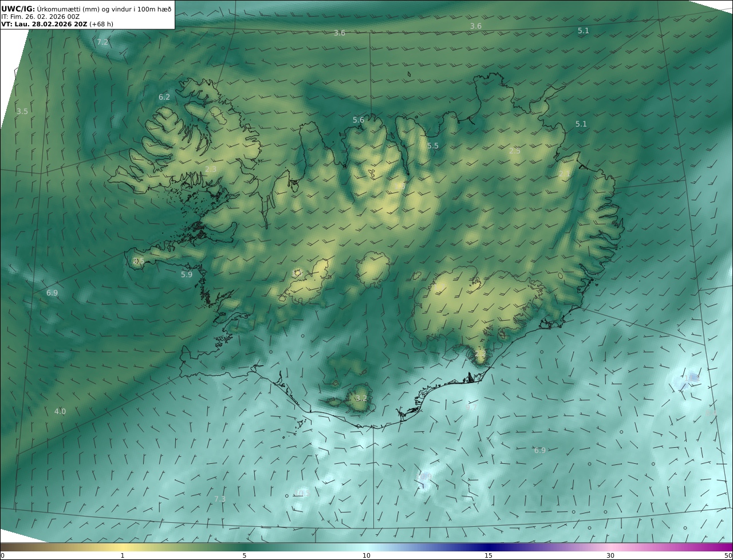Click the 6.2 value near the Westfjords
This screenshot has width=733, height=560.
[164, 97]
